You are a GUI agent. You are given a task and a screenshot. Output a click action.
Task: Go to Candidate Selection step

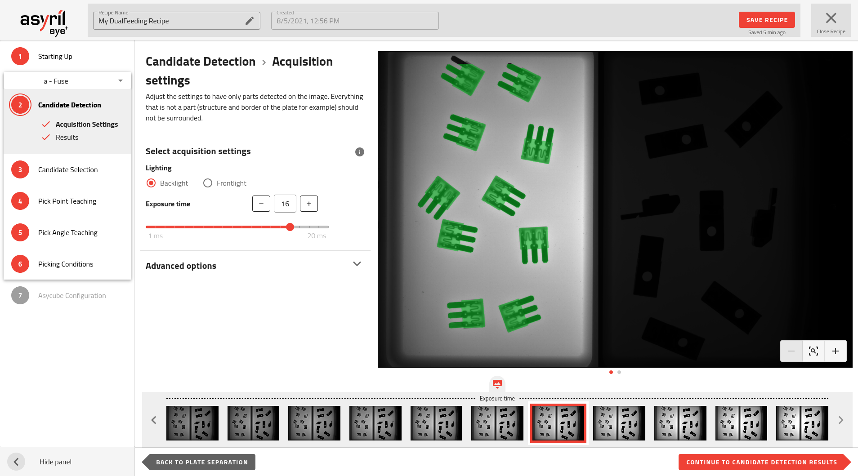(x=67, y=169)
